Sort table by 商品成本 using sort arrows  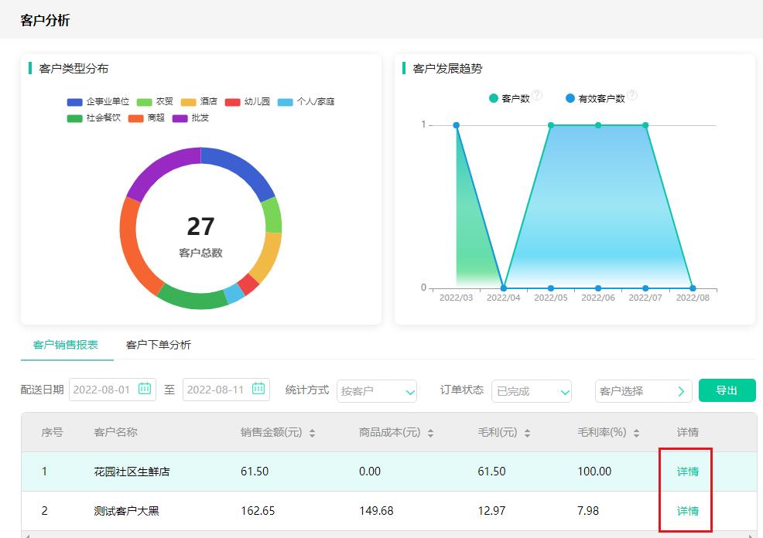pos(429,432)
